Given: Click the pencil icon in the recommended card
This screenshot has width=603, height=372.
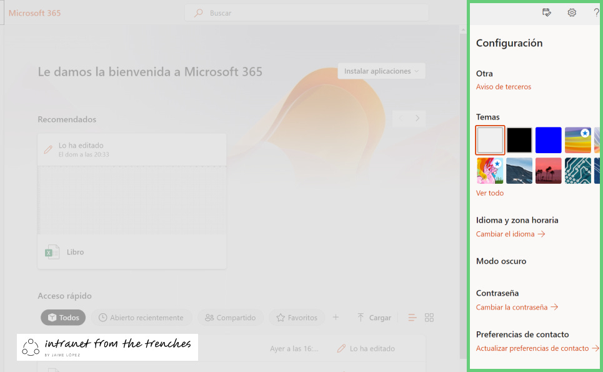Looking at the screenshot, I should 48,149.
